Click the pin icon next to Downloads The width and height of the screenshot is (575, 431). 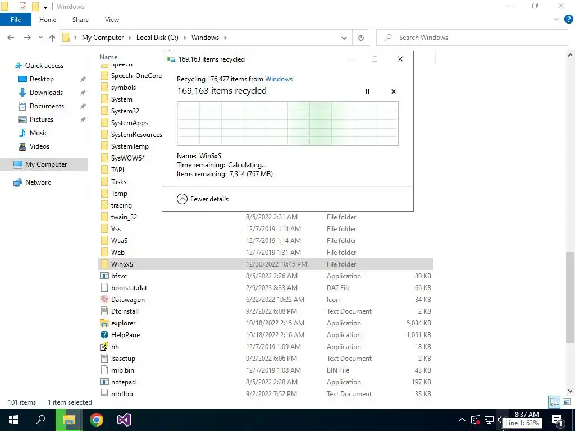tap(83, 93)
